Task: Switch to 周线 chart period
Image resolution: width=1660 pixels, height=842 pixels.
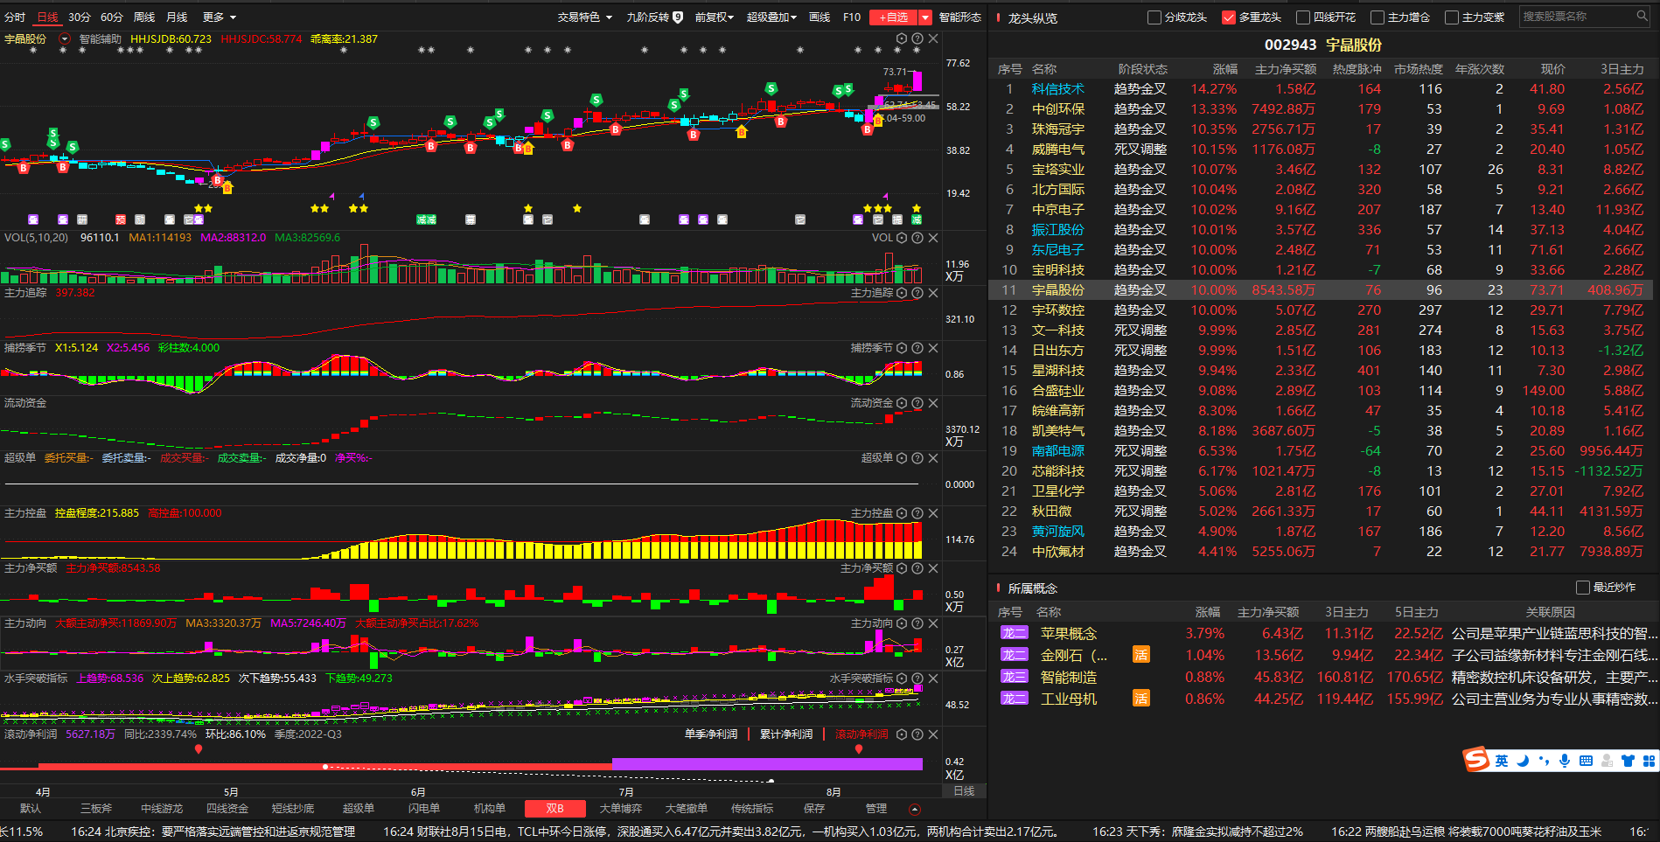Action: (x=144, y=17)
